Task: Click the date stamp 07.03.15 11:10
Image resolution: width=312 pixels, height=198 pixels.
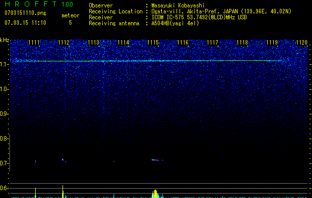Action: click(25, 22)
